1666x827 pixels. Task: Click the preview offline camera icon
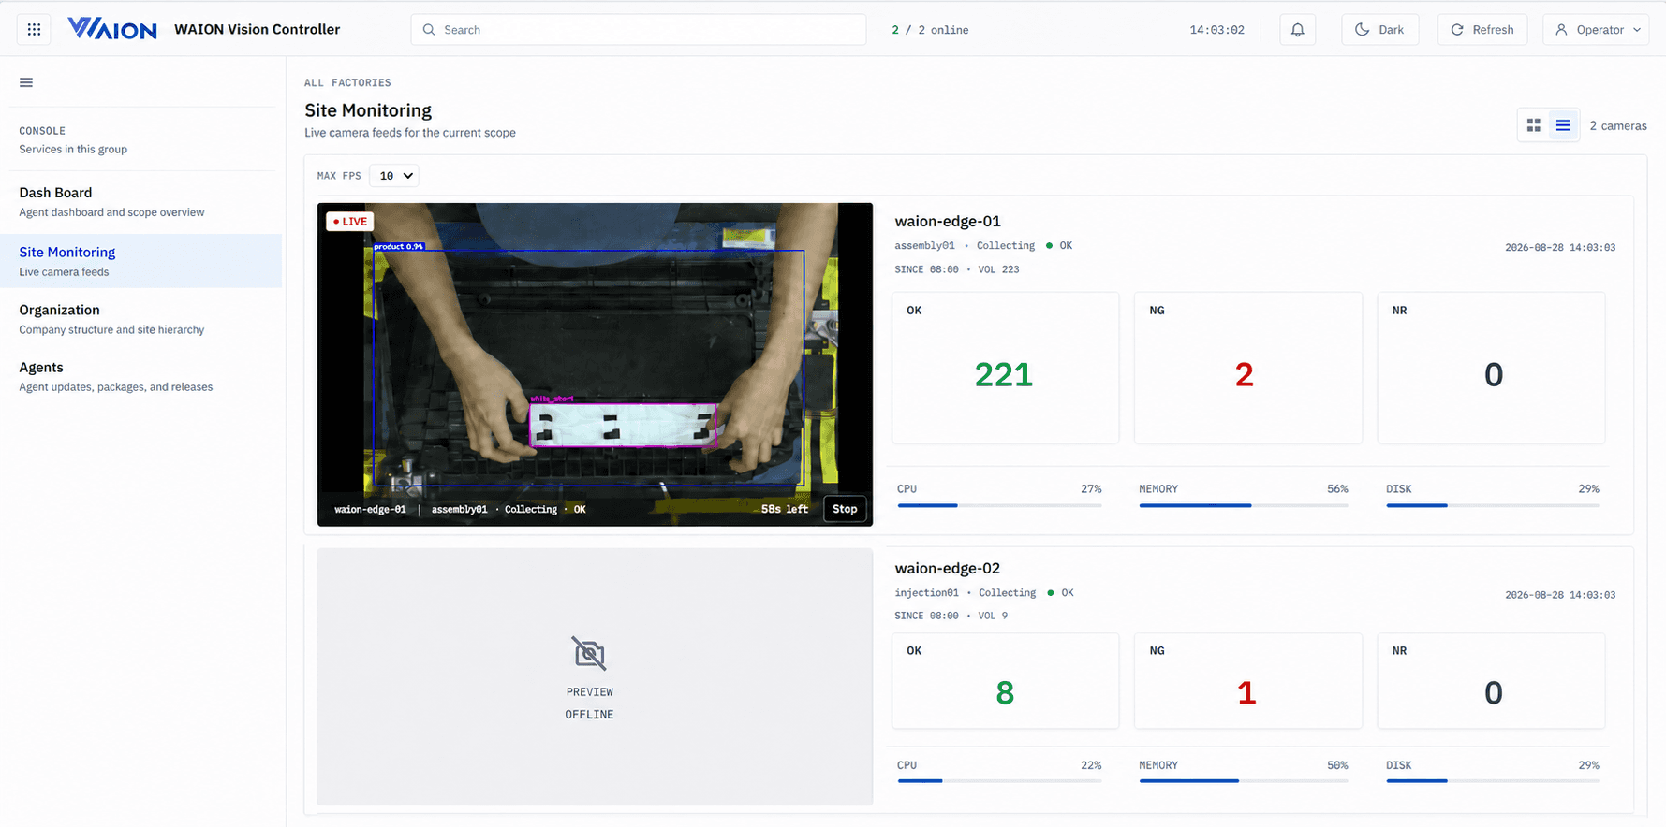(x=589, y=653)
